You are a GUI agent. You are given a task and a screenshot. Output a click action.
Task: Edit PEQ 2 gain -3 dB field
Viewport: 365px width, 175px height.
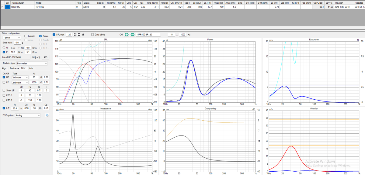pyautogui.click(x=21, y=100)
